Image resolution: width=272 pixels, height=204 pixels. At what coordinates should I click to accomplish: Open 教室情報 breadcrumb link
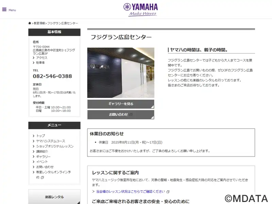pos(39,23)
